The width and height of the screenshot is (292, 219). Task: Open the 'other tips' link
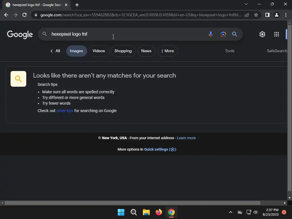65,111
